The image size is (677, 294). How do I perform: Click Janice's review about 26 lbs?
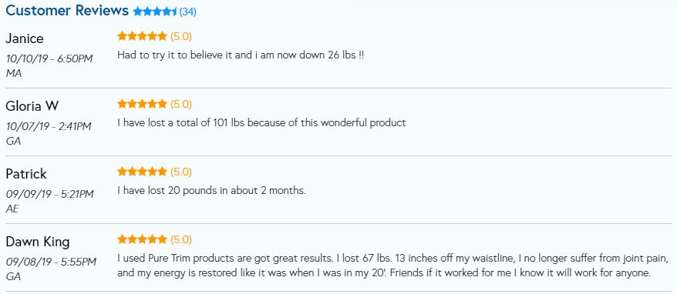click(241, 55)
